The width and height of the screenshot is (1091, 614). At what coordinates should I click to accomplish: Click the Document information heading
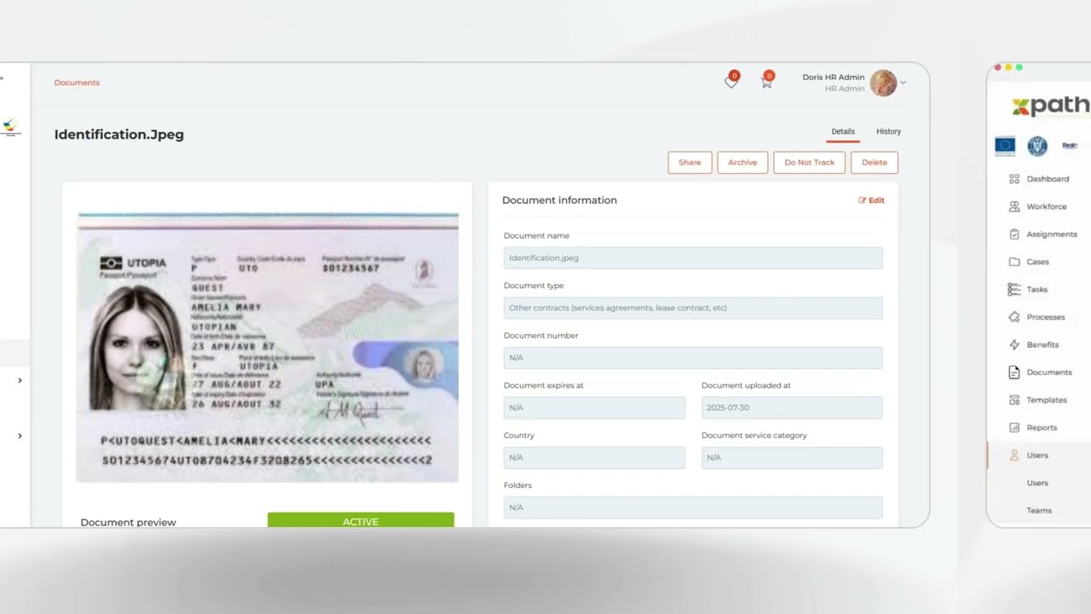(559, 200)
